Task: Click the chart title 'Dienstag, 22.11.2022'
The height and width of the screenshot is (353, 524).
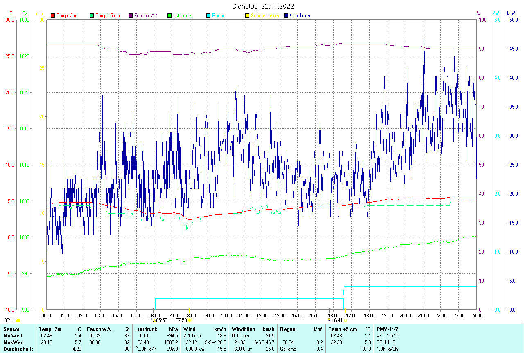Action: (x=263, y=6)
